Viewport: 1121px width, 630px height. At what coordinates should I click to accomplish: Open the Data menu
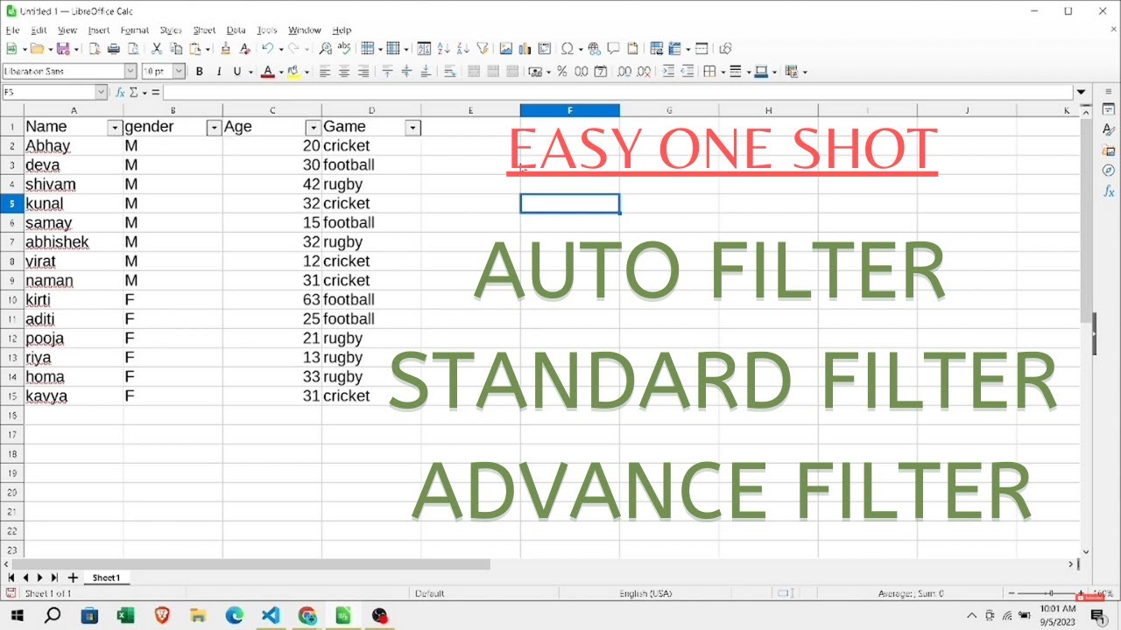click(236, 31)
